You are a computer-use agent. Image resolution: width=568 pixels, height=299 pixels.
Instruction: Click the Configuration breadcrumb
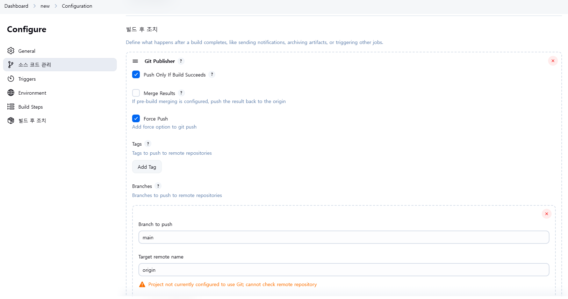77,6
